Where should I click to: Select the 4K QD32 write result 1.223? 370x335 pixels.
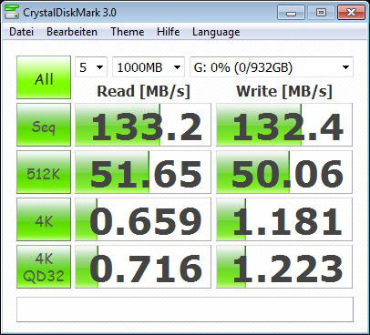(284, 267)
